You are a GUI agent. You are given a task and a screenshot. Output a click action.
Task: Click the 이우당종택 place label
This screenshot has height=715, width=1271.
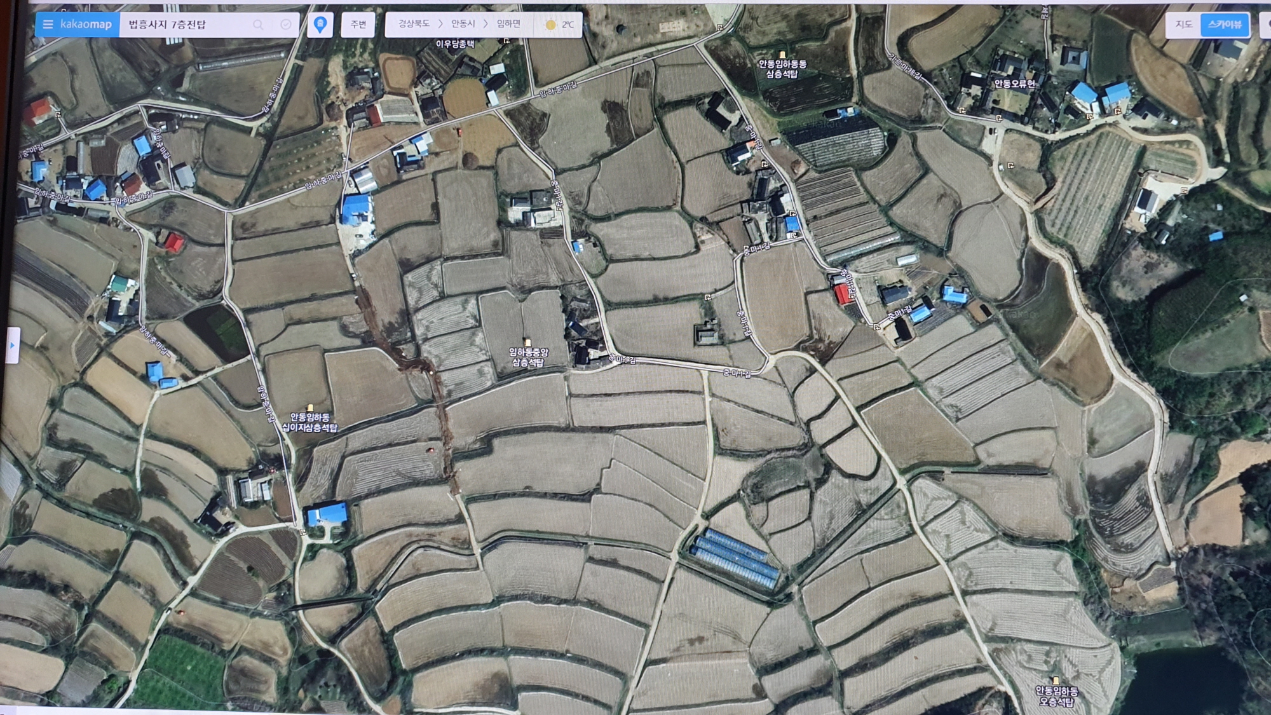pyautogui.click(x=454, y=44)
